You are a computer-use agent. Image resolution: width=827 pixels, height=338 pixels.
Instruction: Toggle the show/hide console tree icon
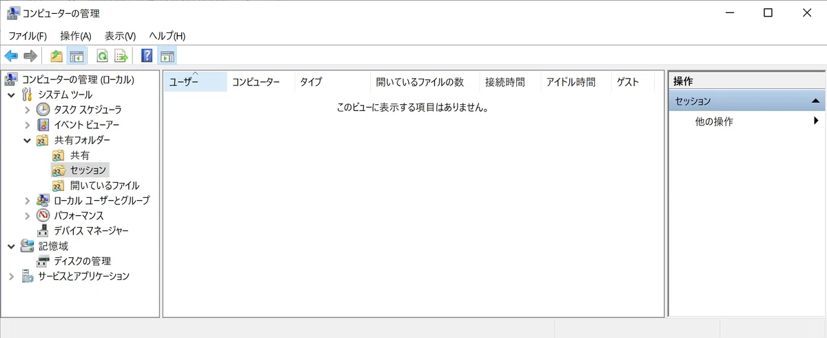click(x=76, y=56)
